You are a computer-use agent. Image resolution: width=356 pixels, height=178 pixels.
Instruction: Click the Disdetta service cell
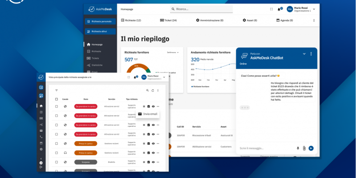pos(112,162)
